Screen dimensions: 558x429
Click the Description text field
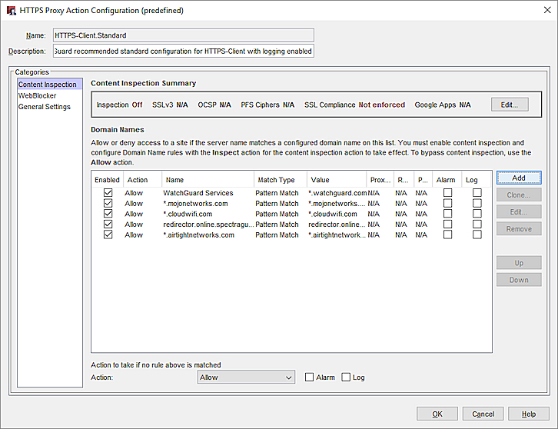tap(183, 52)
